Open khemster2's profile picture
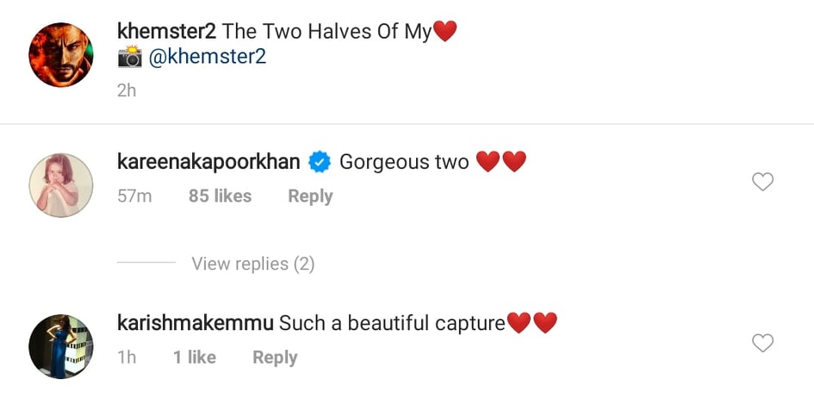This screenshot has width=814, height=398. (61, 54)
